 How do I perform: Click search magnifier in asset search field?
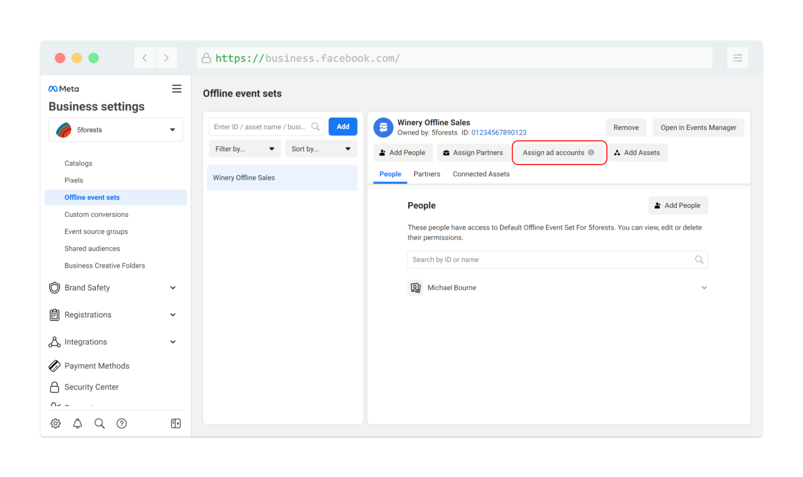click(x=316, y=127)
